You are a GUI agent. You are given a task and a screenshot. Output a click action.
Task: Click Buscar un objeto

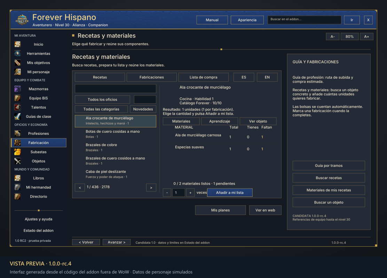(329, 202)
